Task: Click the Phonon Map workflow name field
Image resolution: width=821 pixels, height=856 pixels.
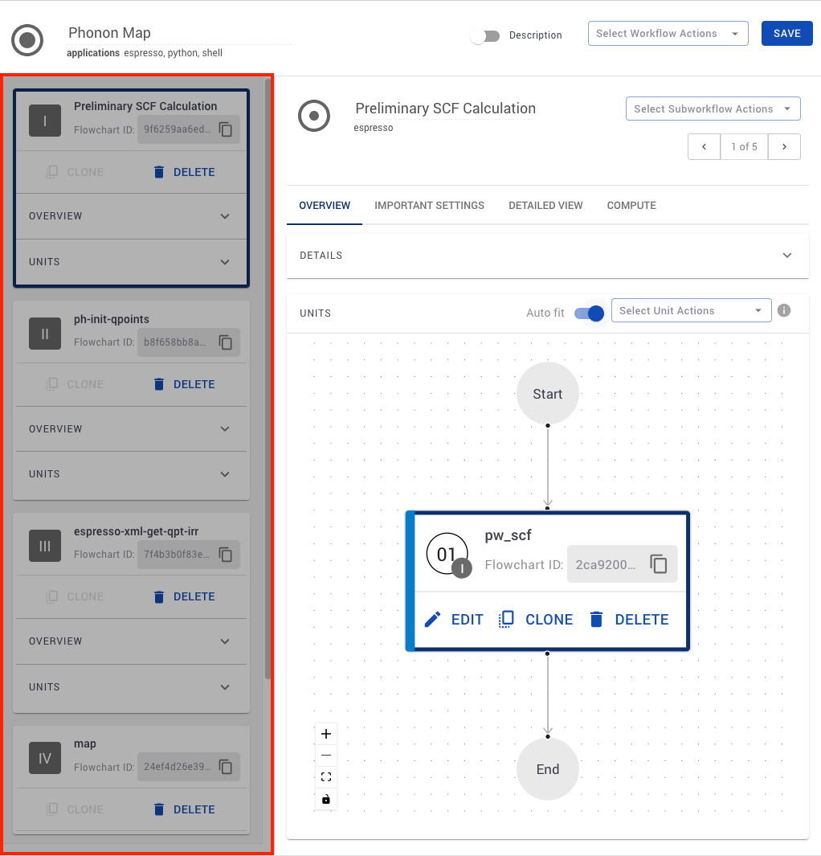Action: click(x=178, y=33)
